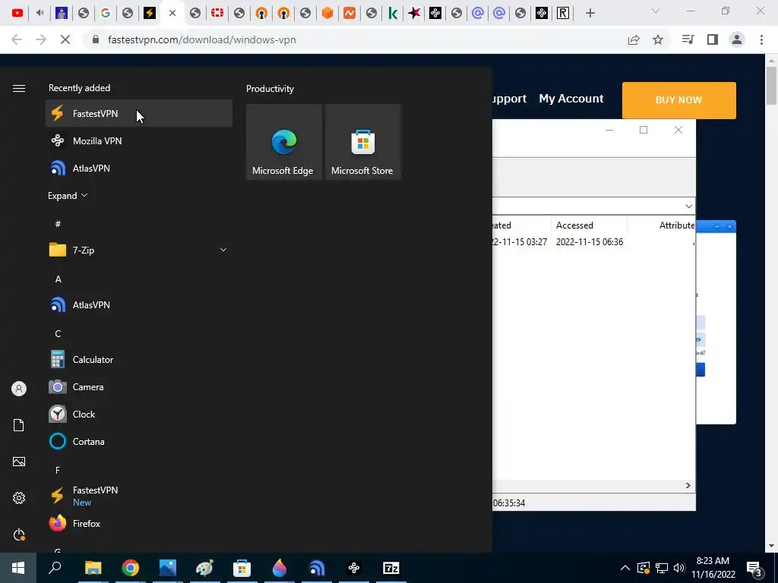The height and width of the screenshot is (583, 778).
Task: Click the Windows Start button
Action: click(x=18, y=568)
